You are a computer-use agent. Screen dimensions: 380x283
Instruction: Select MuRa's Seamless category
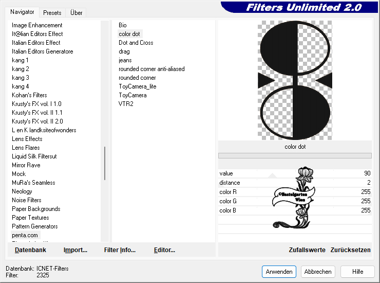click(x=33, y=183)
